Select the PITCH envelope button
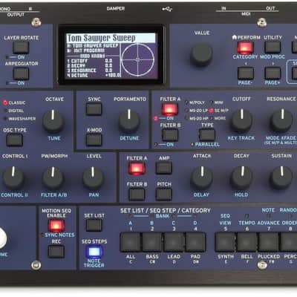The width and height of the screenshot is (297, 297). 163,195
